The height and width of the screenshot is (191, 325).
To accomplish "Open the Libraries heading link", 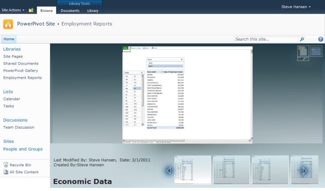I will pyautogui.click(x=12, y=49).
